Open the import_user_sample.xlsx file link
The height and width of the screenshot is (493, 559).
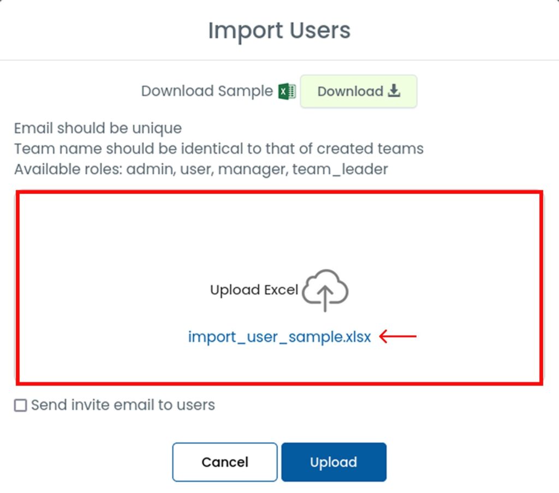pyautogui.click(x=279, y=337)
